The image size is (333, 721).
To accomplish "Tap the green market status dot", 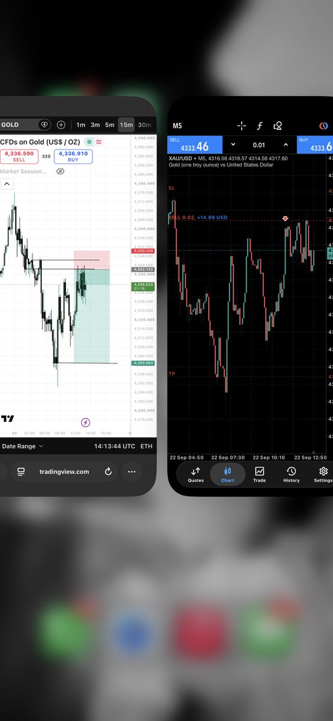I will tap(89, 142).
